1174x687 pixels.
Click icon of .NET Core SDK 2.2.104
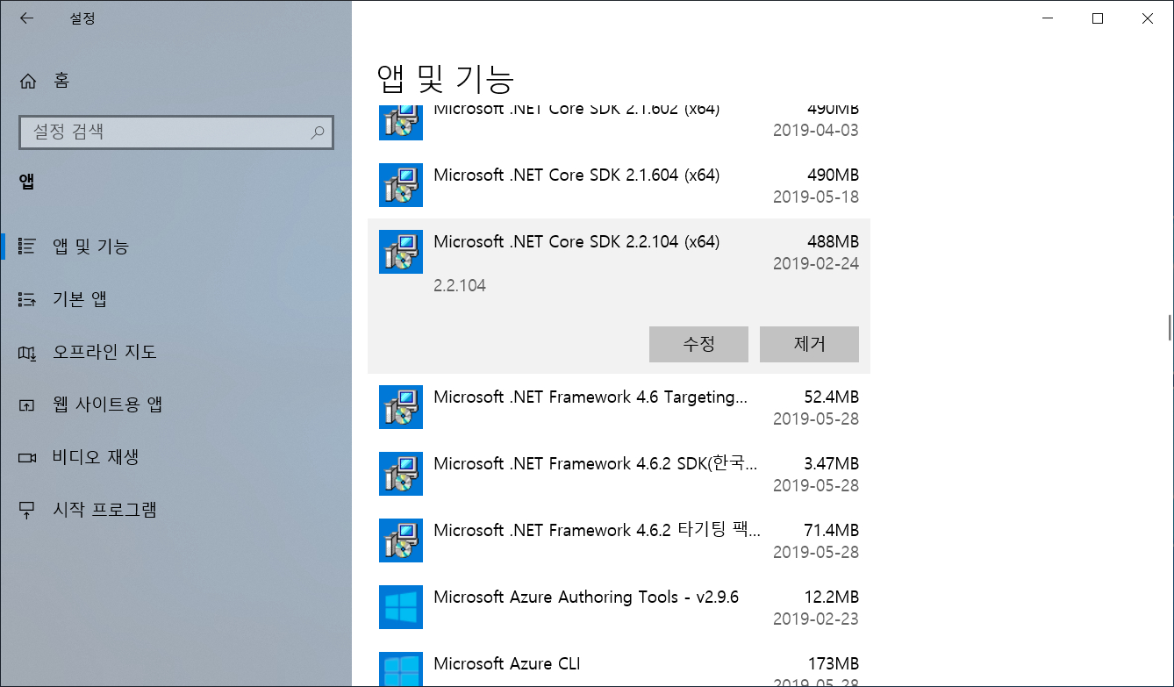point(401,252)
